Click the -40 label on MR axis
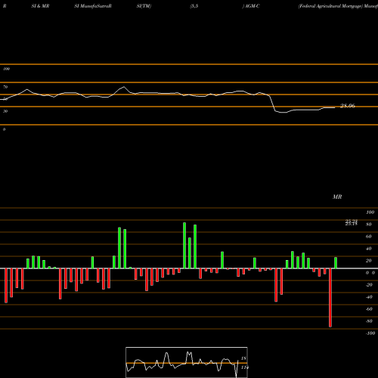Viewport: 378px width, 378px height. tap(369, 297)
